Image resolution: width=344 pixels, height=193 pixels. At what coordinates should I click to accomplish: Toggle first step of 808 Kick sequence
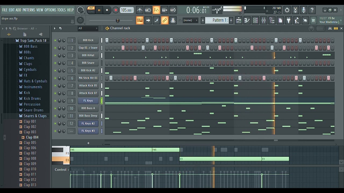(x=107, y=40)
